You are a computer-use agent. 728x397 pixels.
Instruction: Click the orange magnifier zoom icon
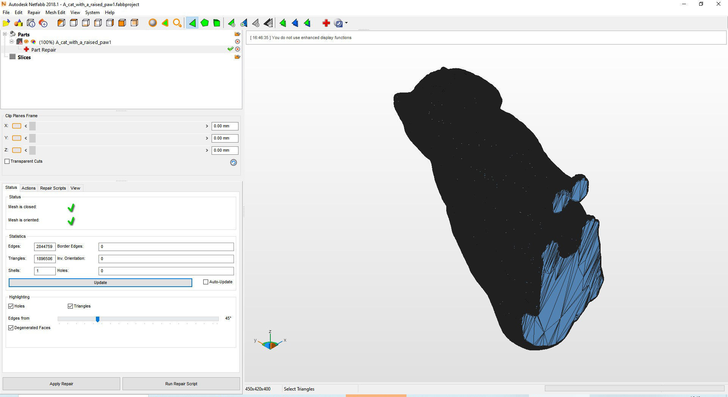click(x=177, y=23)
